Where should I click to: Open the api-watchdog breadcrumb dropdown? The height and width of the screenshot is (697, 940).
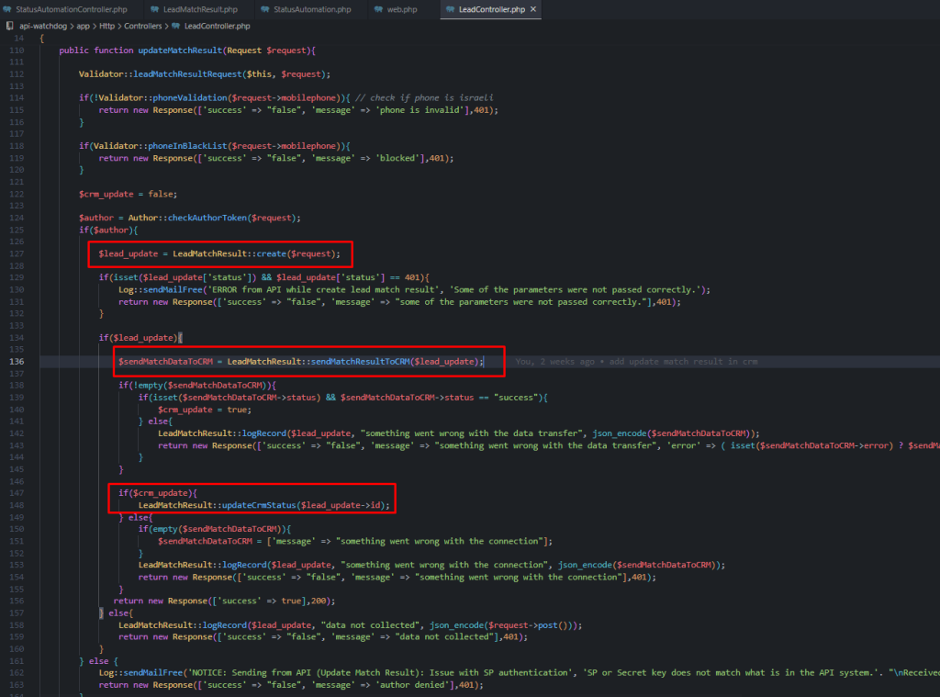pyautogui.click(x=42, y=26)
